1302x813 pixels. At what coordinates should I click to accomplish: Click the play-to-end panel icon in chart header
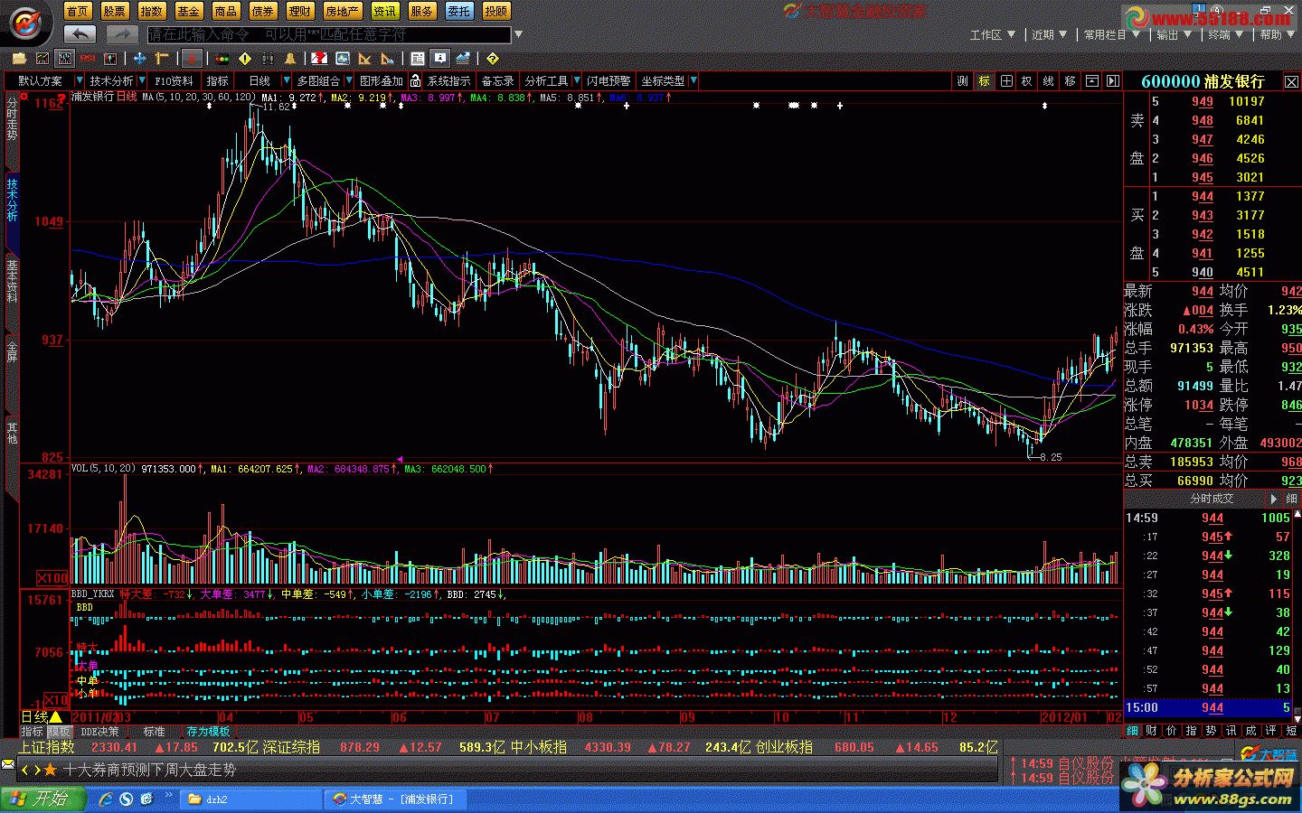click(x=1113, y=81)
